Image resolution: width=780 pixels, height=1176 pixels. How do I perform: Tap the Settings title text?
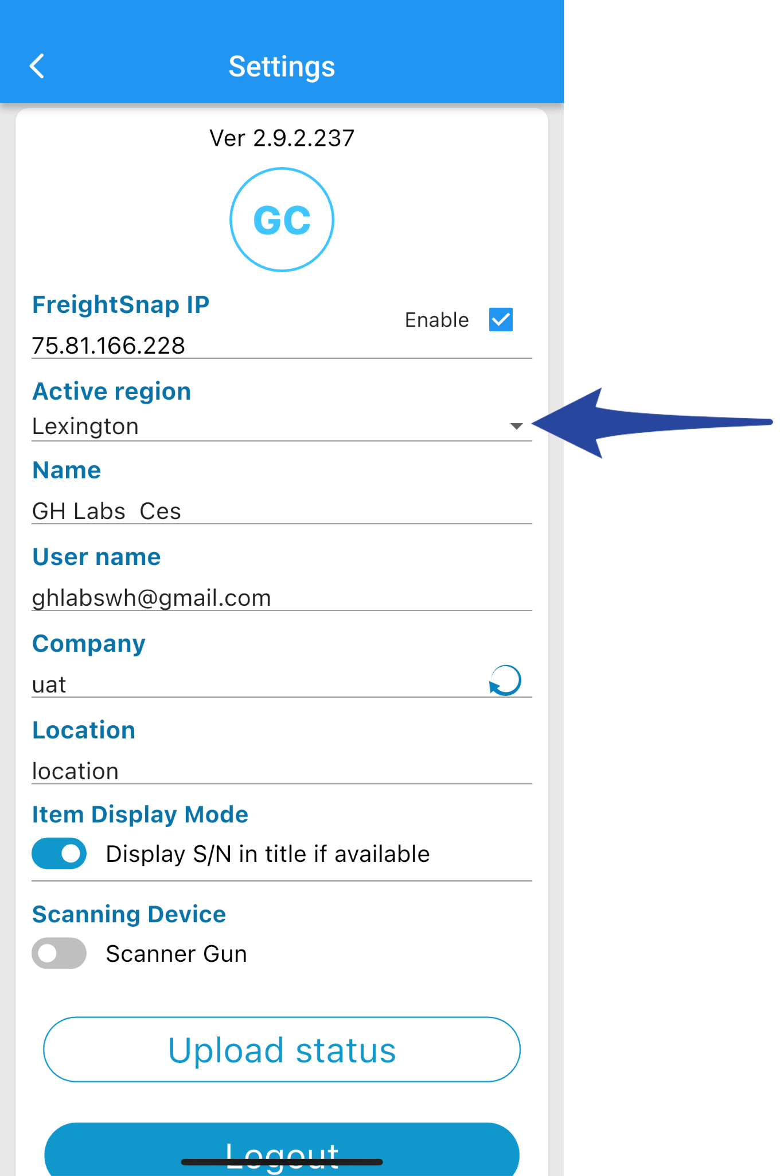(282, 67)
